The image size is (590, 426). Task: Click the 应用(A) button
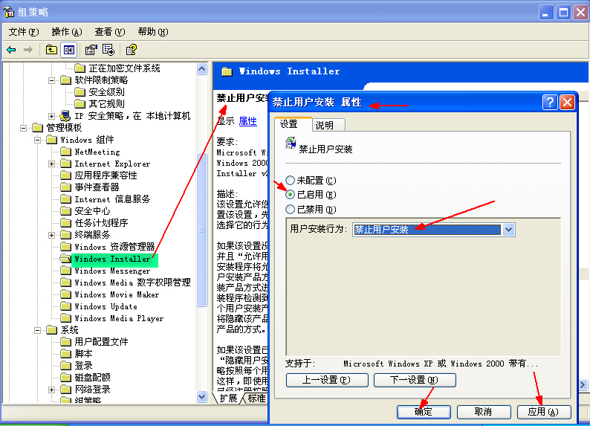click(544, 412)
